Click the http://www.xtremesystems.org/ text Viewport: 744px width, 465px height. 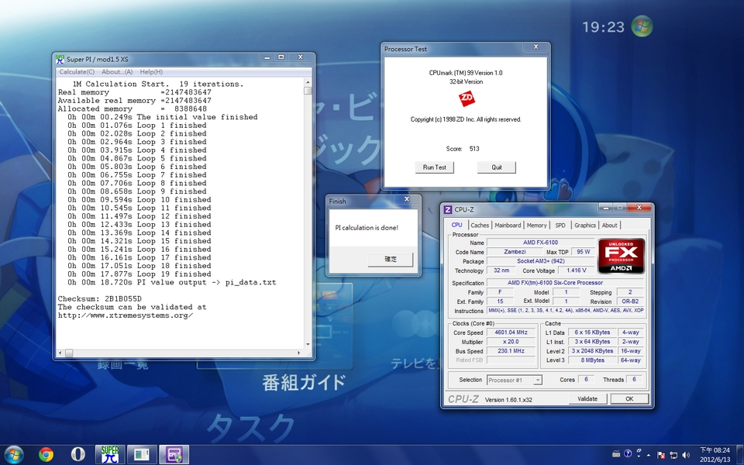126,315
